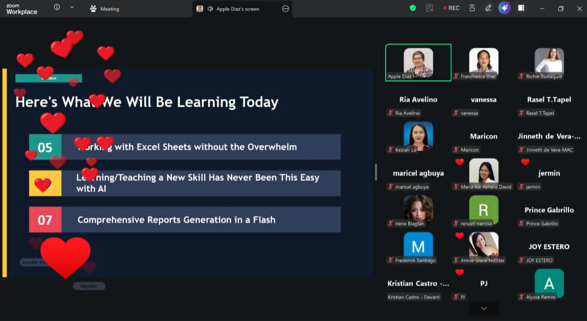Click the Keziah Lu participant tile
The width and height of the screenshot is (587, 321).
click(418, 137)
